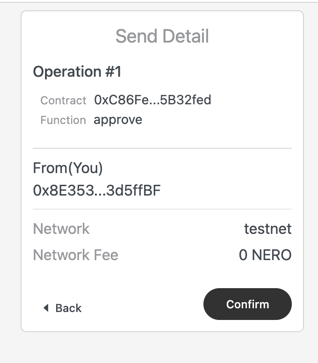Screen dimensions: 318x363
Task: Click the From(You) label
Action: [68, 168]
